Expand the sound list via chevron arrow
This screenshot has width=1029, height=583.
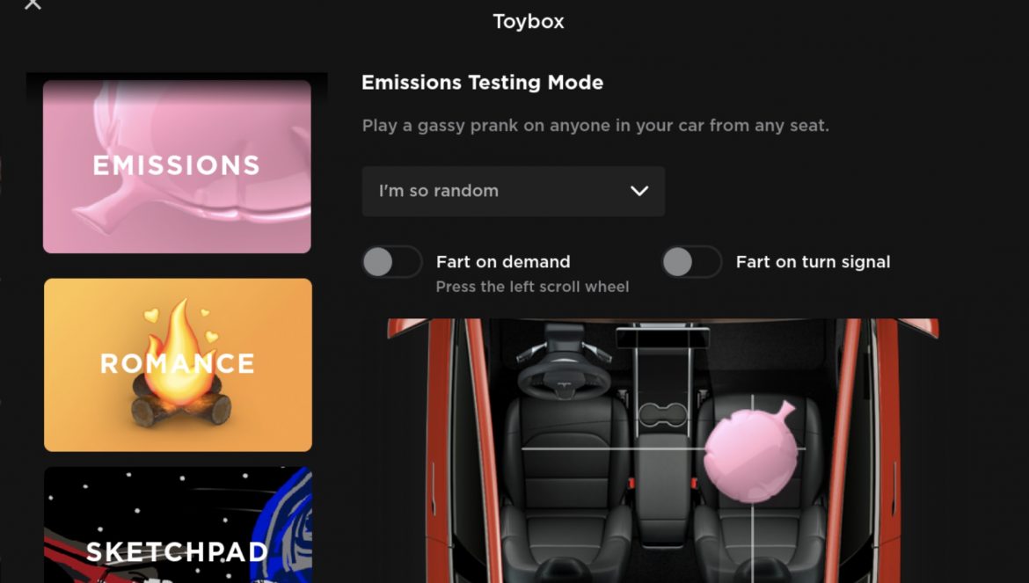639,191
